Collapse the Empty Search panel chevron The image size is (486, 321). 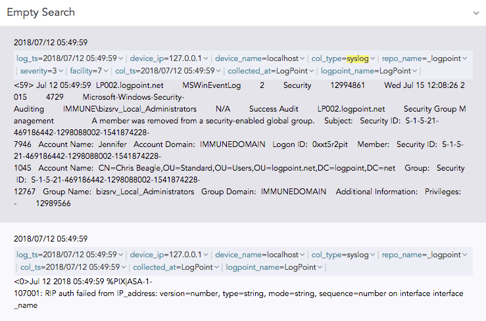475,12
